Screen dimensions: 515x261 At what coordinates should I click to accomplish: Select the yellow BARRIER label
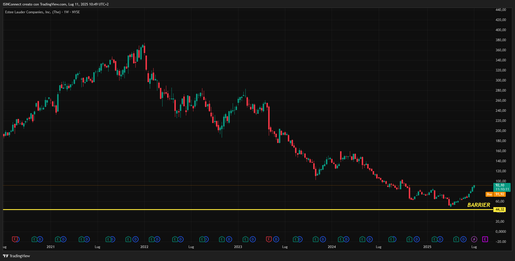click(479, 205)
